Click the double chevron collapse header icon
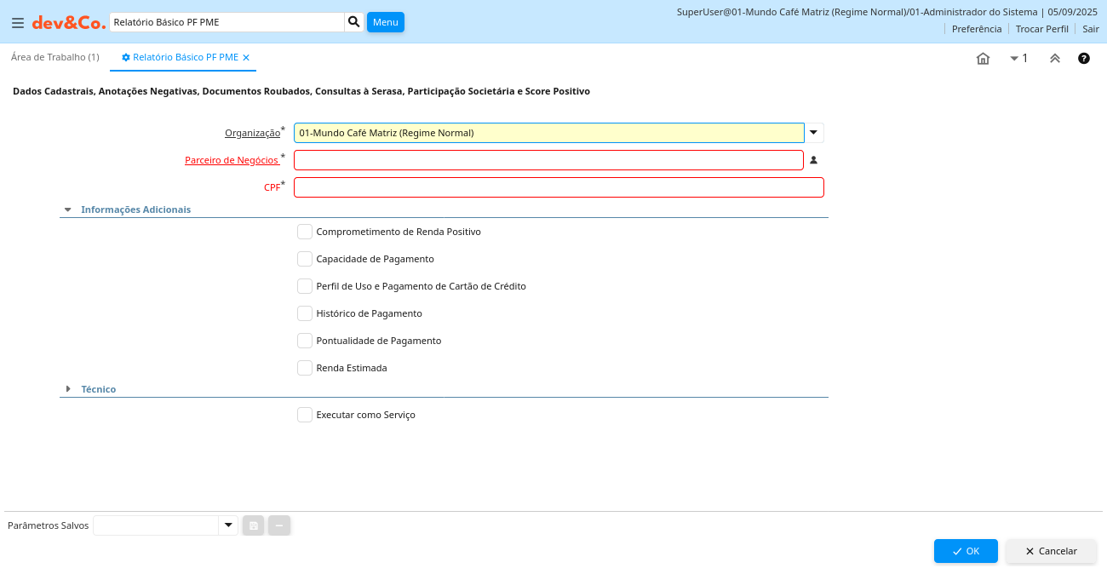Viewport: 1107px width, 574px height. pyautogui.click(x=1054, y=59)
